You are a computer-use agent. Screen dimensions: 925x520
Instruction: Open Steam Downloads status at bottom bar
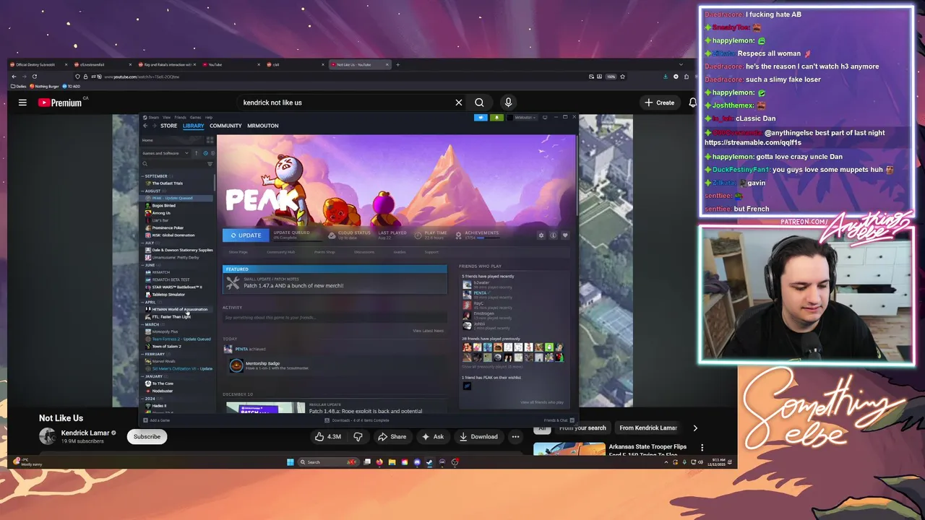point(356,420)
